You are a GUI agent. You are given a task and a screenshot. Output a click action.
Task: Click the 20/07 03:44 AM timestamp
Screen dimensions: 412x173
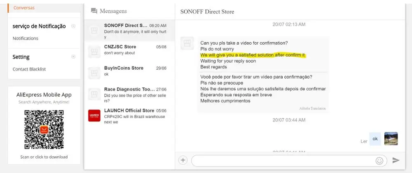point(289,120)
